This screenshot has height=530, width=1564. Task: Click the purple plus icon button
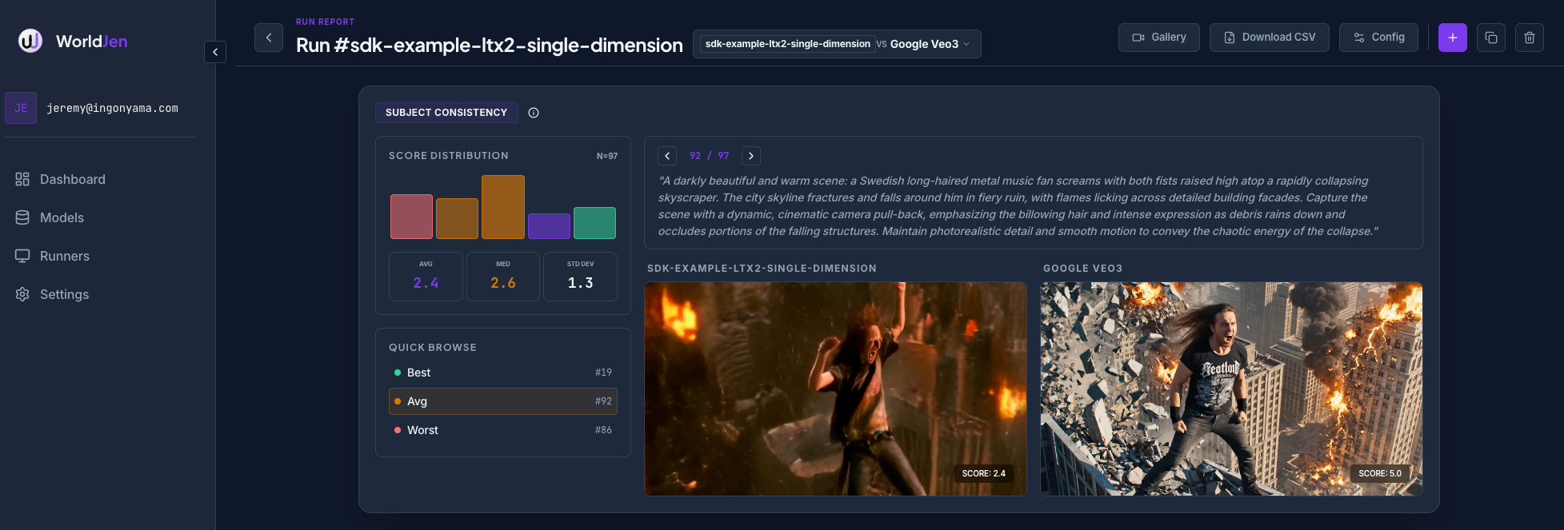coord(1452,38)
